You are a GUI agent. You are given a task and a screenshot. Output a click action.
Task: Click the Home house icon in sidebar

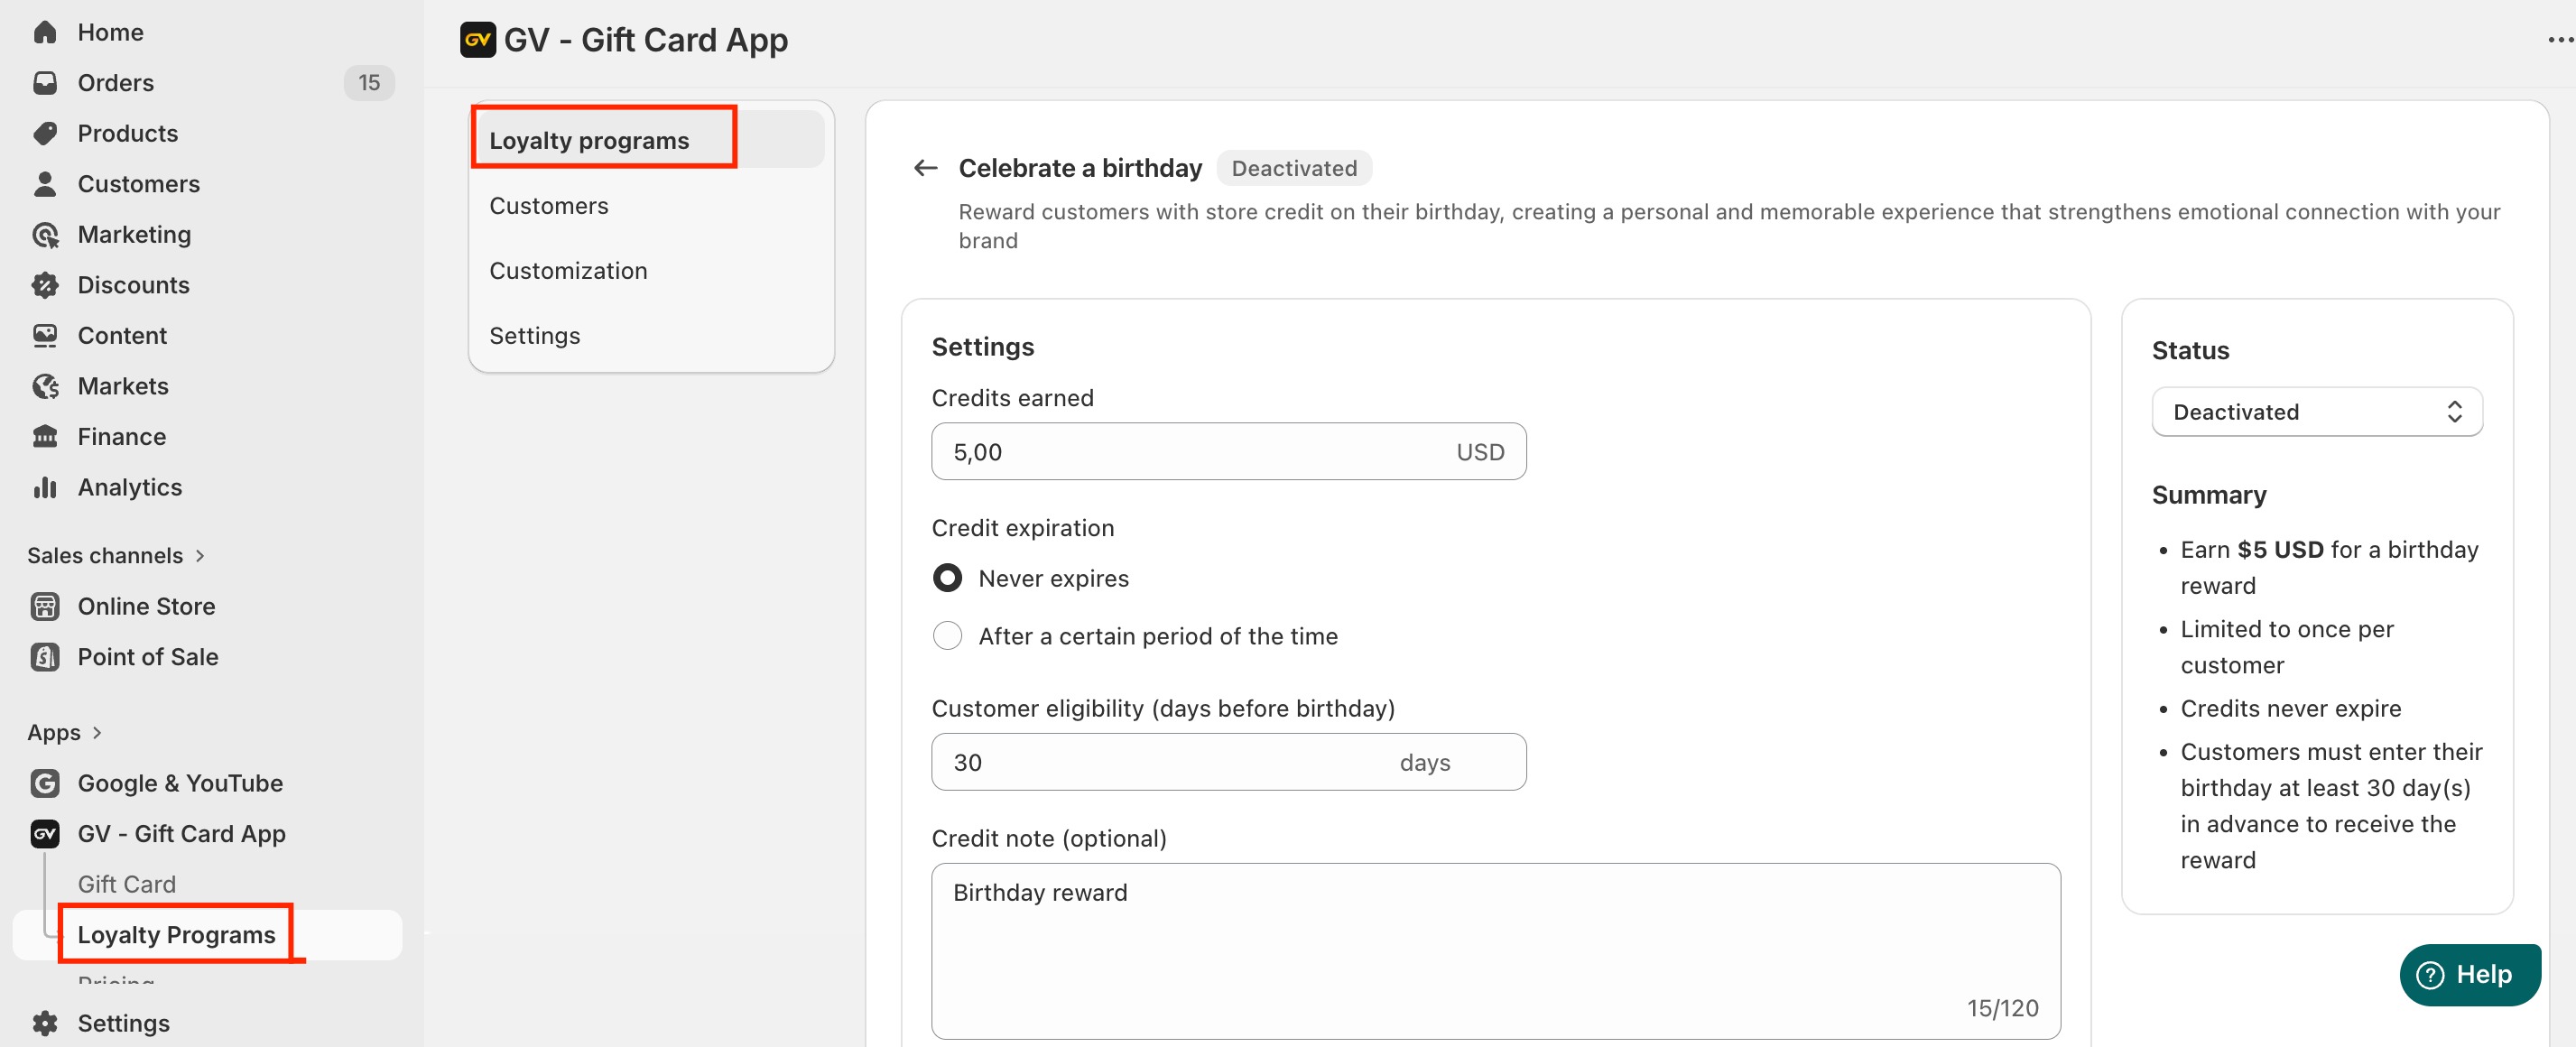[45, 32]
